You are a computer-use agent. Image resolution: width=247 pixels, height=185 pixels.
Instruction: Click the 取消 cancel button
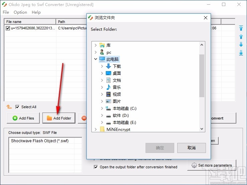tap(191, 148)
